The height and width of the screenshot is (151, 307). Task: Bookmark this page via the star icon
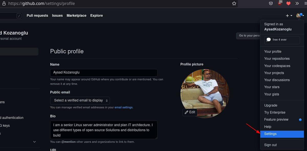click(234, 3)
